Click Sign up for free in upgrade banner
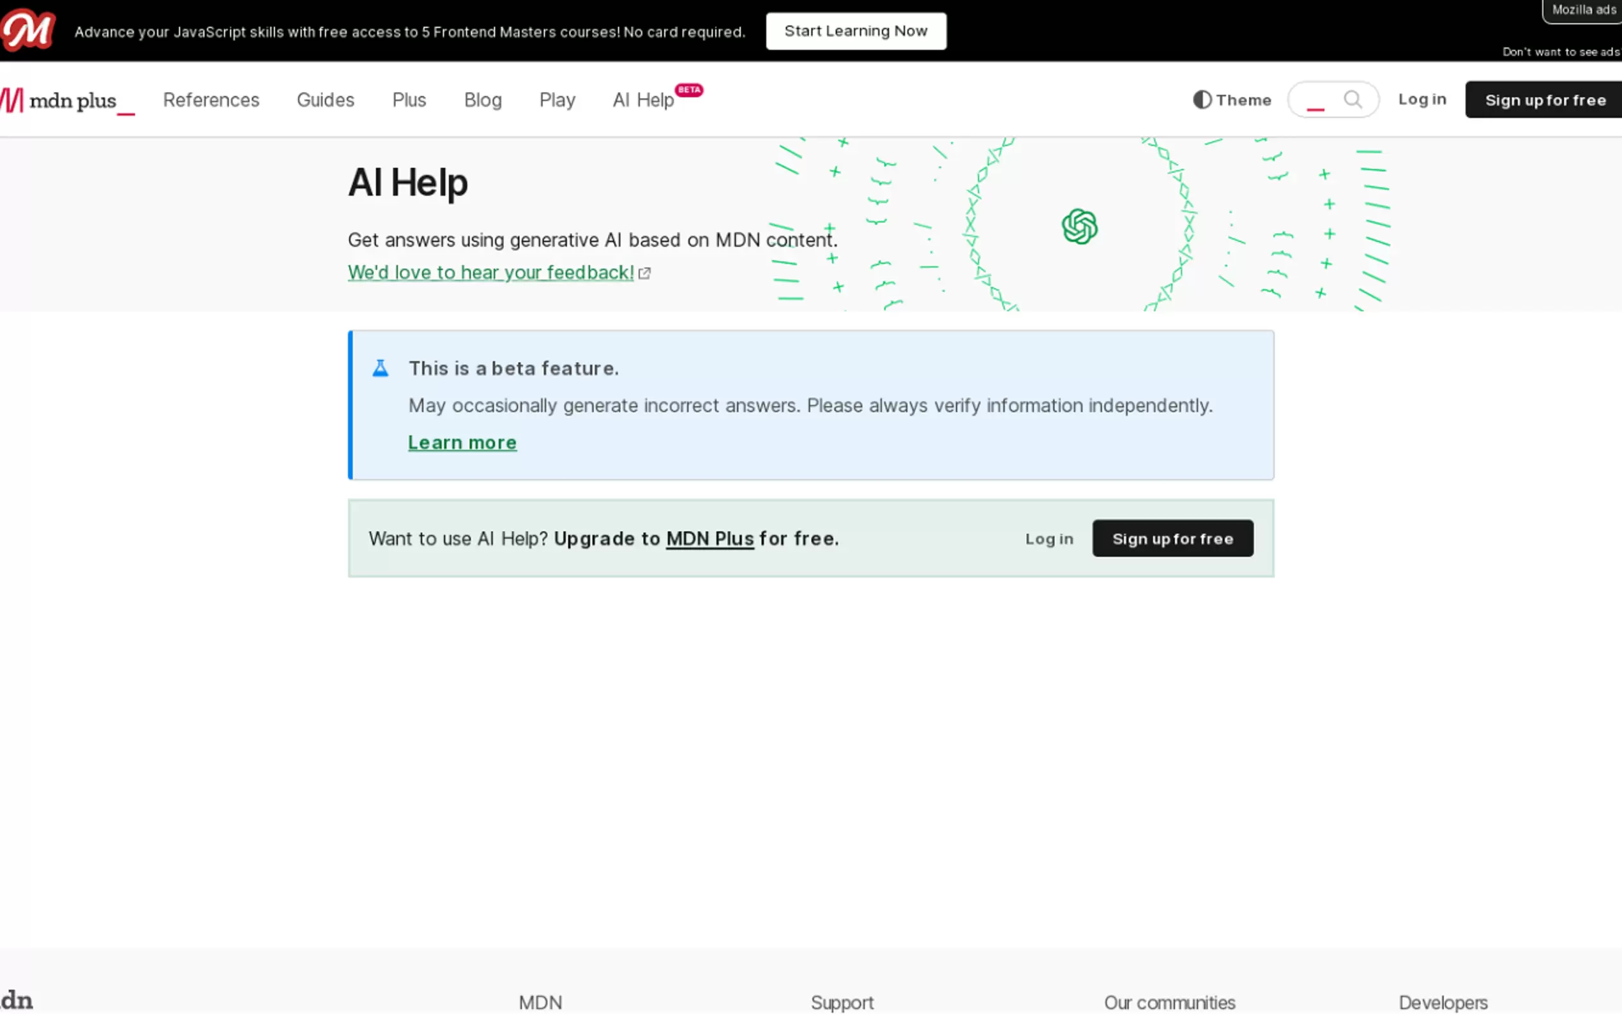The image size is (1622, 1014). point(1172,538)
